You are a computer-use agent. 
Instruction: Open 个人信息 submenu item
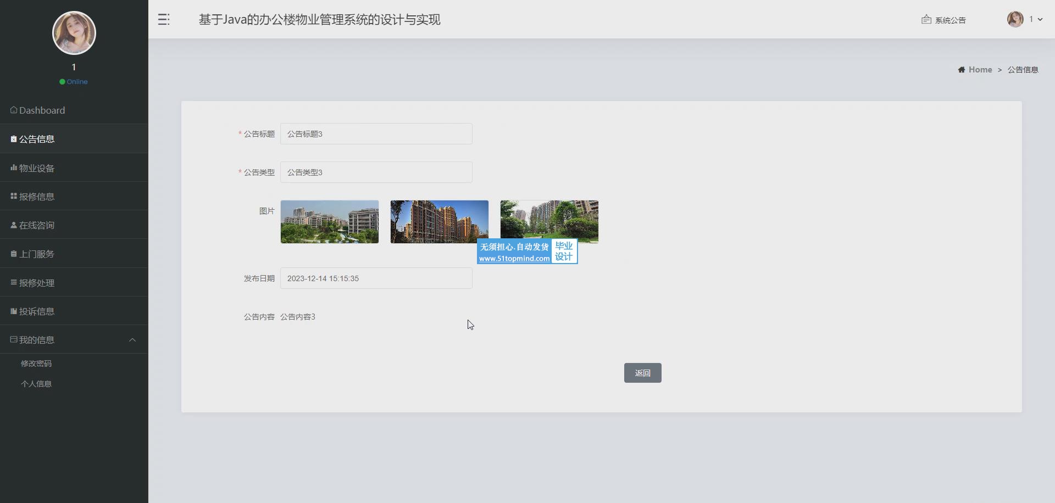click(36, 384)
